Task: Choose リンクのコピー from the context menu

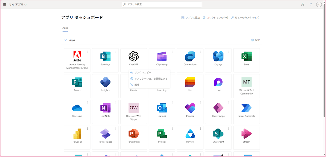Action: click(149, 73)
